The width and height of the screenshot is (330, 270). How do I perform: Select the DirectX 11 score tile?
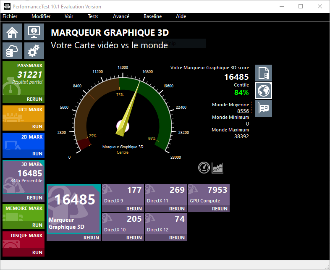(x=166, y=195)
